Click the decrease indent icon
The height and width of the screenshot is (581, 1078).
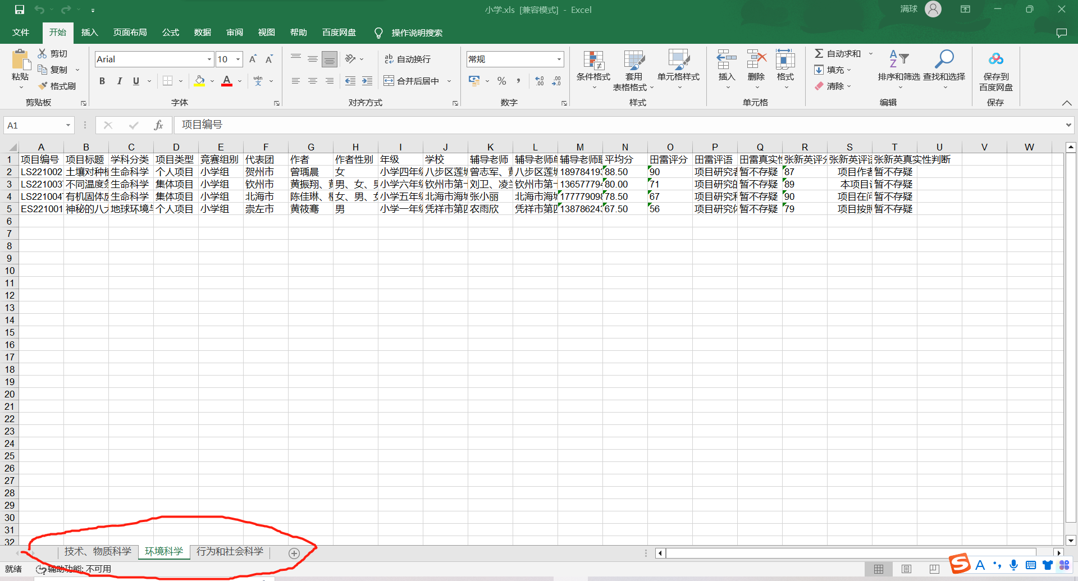[350, 81]
